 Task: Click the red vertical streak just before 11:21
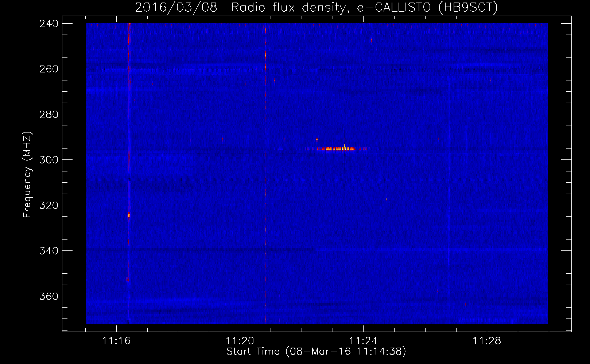265,173
